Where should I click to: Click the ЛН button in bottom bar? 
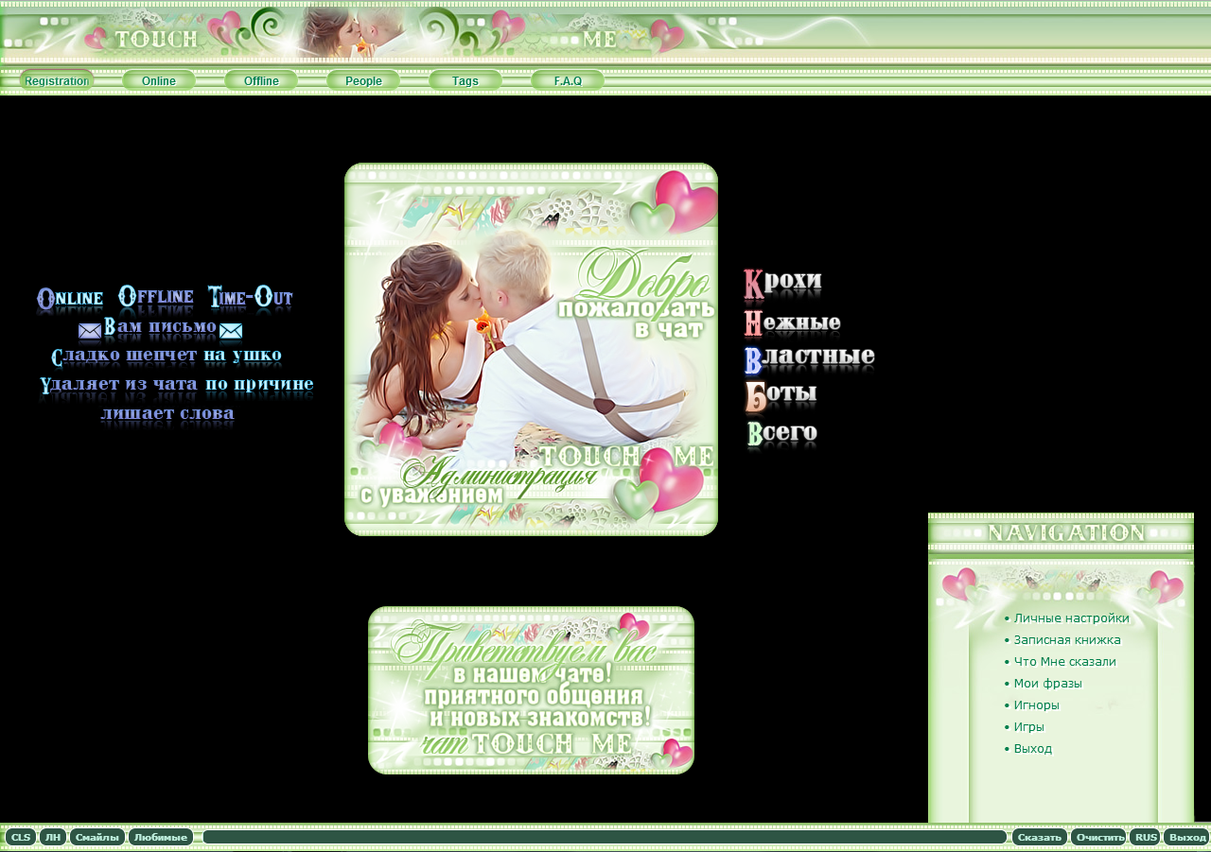pyautogui.click(x=53, y=837)
